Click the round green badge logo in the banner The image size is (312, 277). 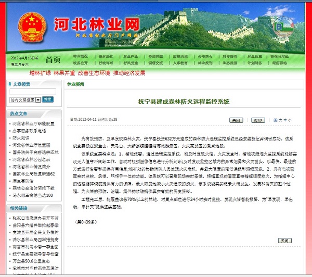click(284, 27)
